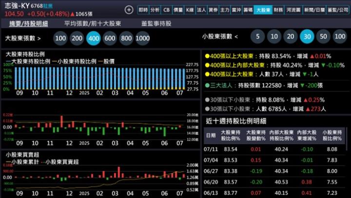The image size is (351, 198).
Task: Click the 小股東持股比例% column header
Action: [x=332, y=135]
